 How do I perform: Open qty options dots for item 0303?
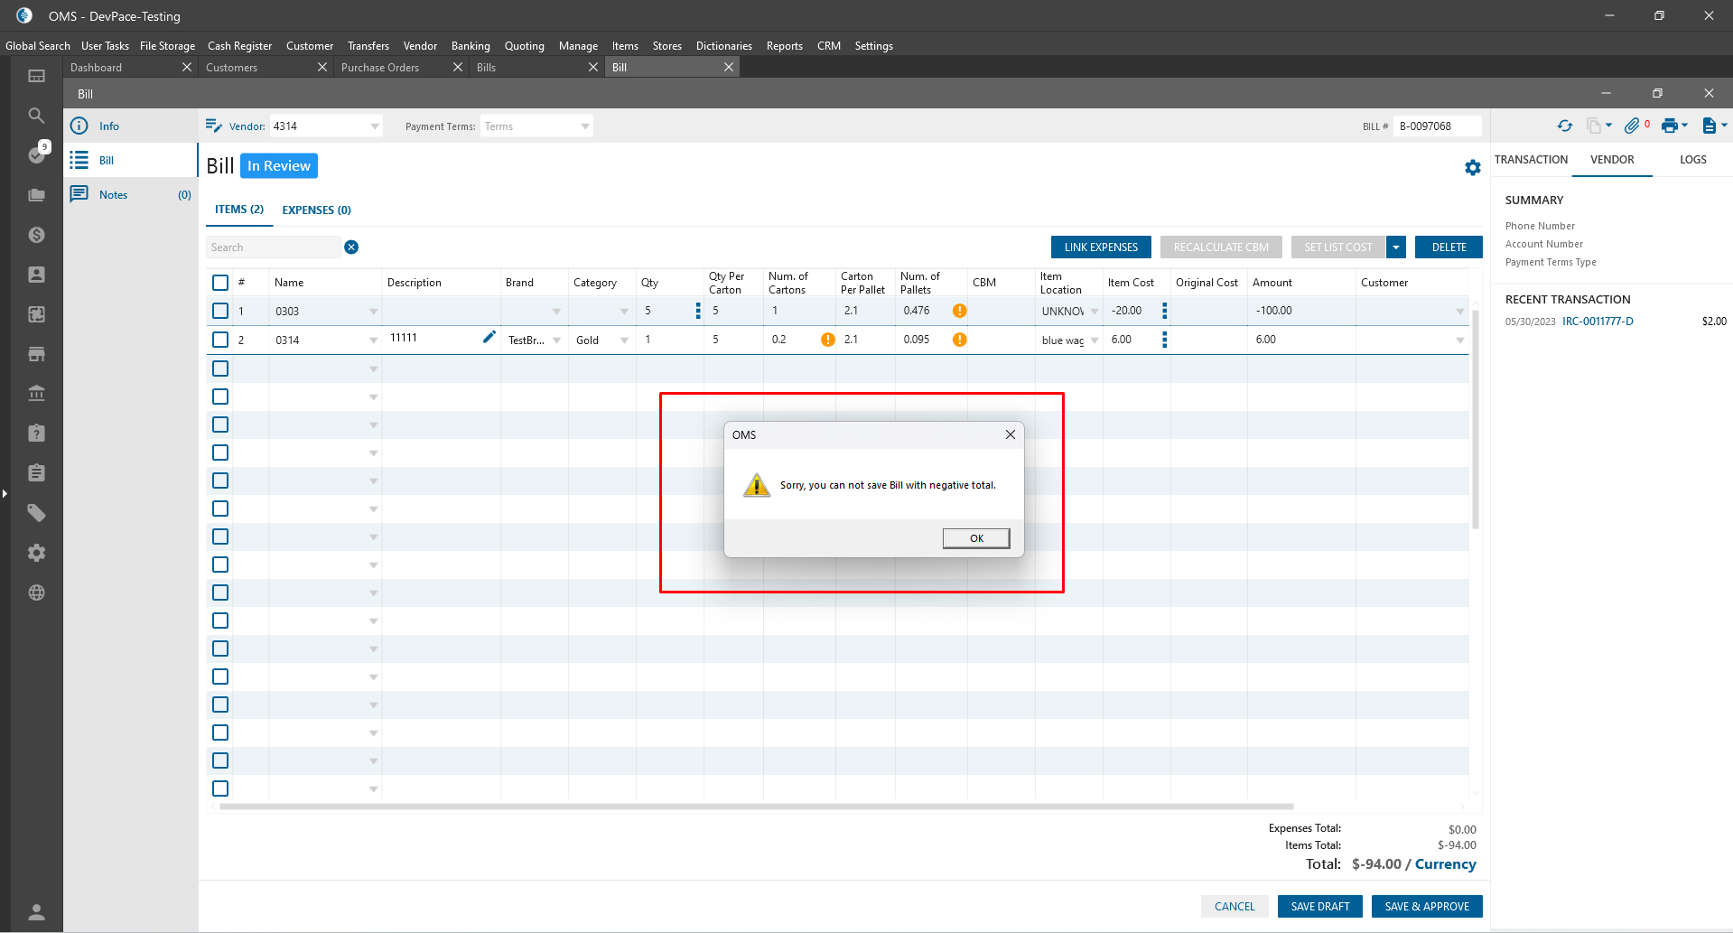click(x=697, y=311)
